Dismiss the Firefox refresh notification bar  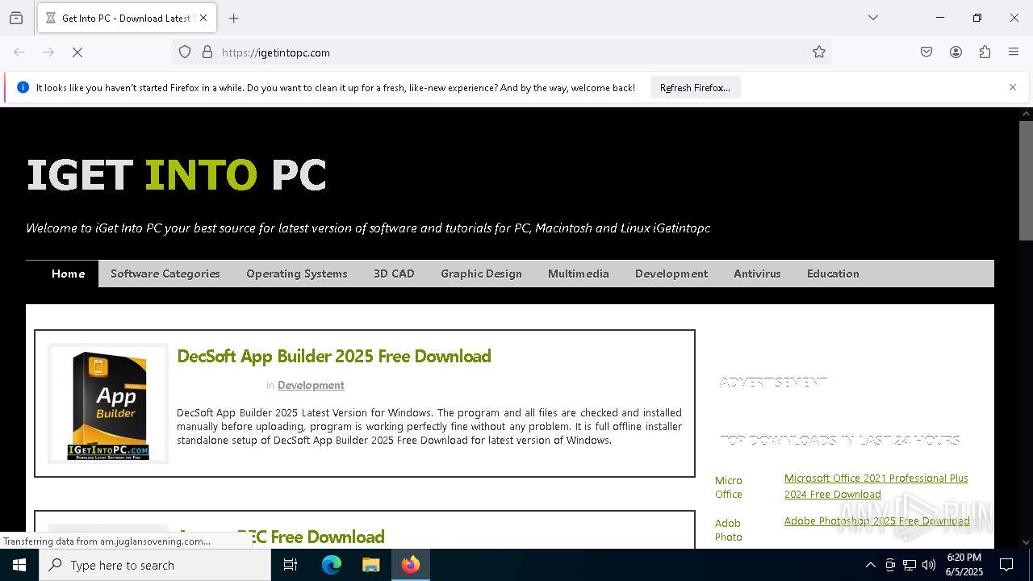[1013, 87]
